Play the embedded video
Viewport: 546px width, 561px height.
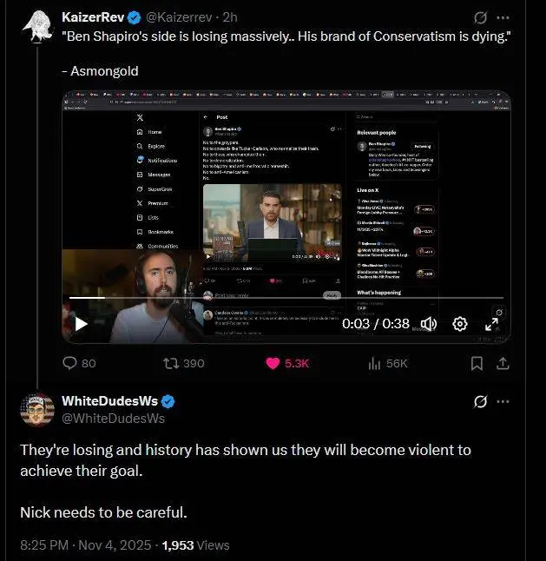pos(81,324)
